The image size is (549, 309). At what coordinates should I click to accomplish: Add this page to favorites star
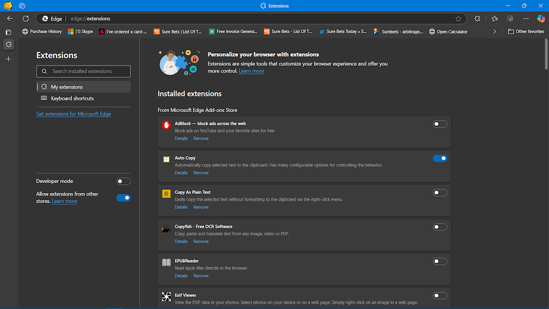click(458, 18)
